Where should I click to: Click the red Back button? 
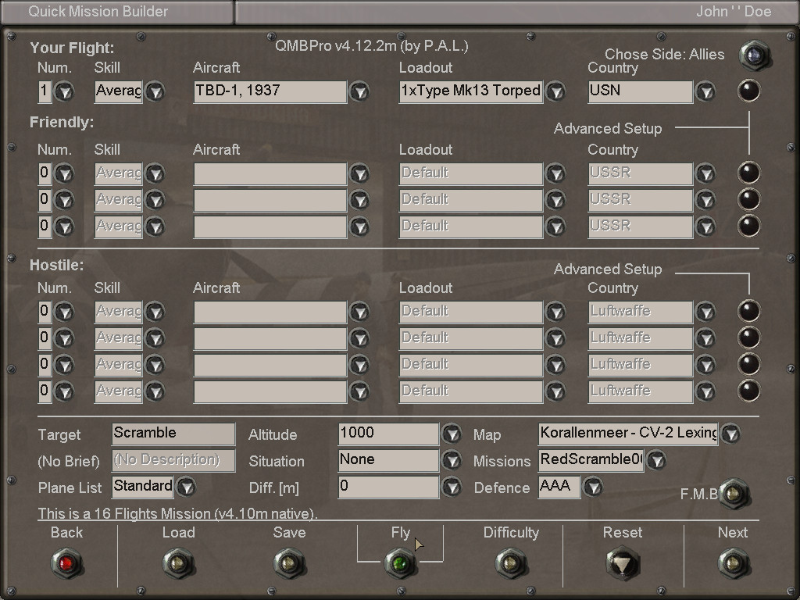(x=67, y=563)
